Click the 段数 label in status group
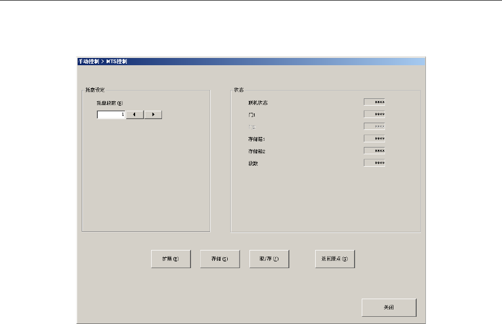 coord(253,164)
